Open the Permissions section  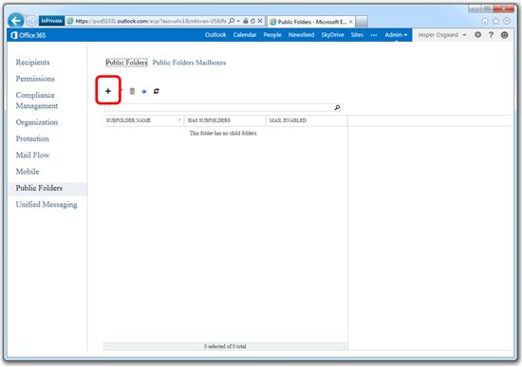pyautogui.click(x=35, y=79)
